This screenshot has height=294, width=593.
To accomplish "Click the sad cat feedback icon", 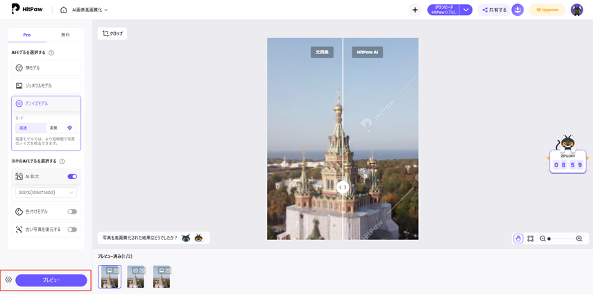I will [x=186, y=238].
